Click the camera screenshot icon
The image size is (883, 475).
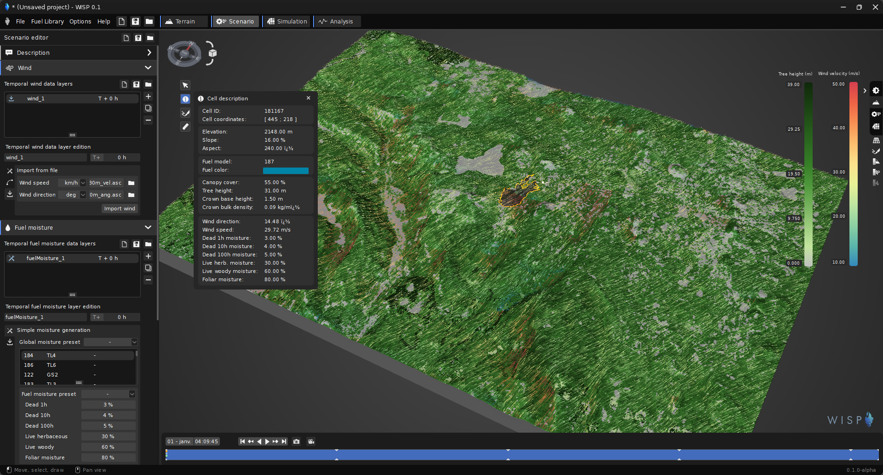[x=297, y=441]
